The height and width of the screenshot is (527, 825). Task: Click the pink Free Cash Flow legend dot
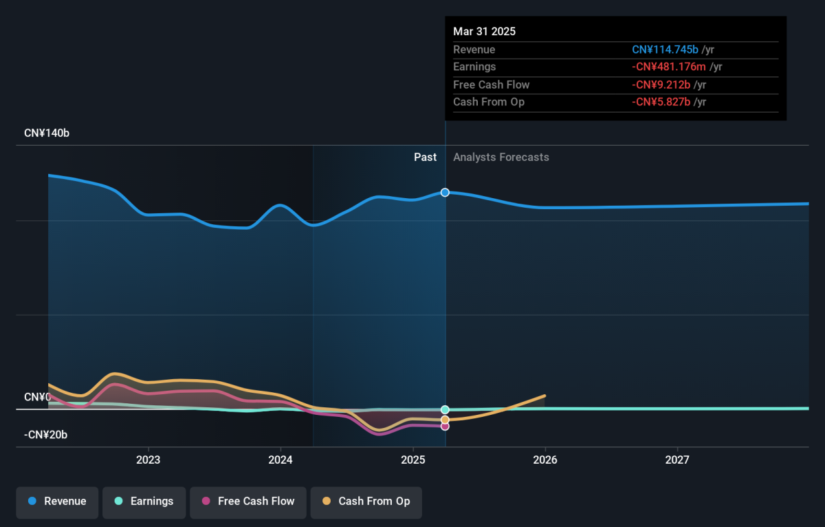click(206, 502)
